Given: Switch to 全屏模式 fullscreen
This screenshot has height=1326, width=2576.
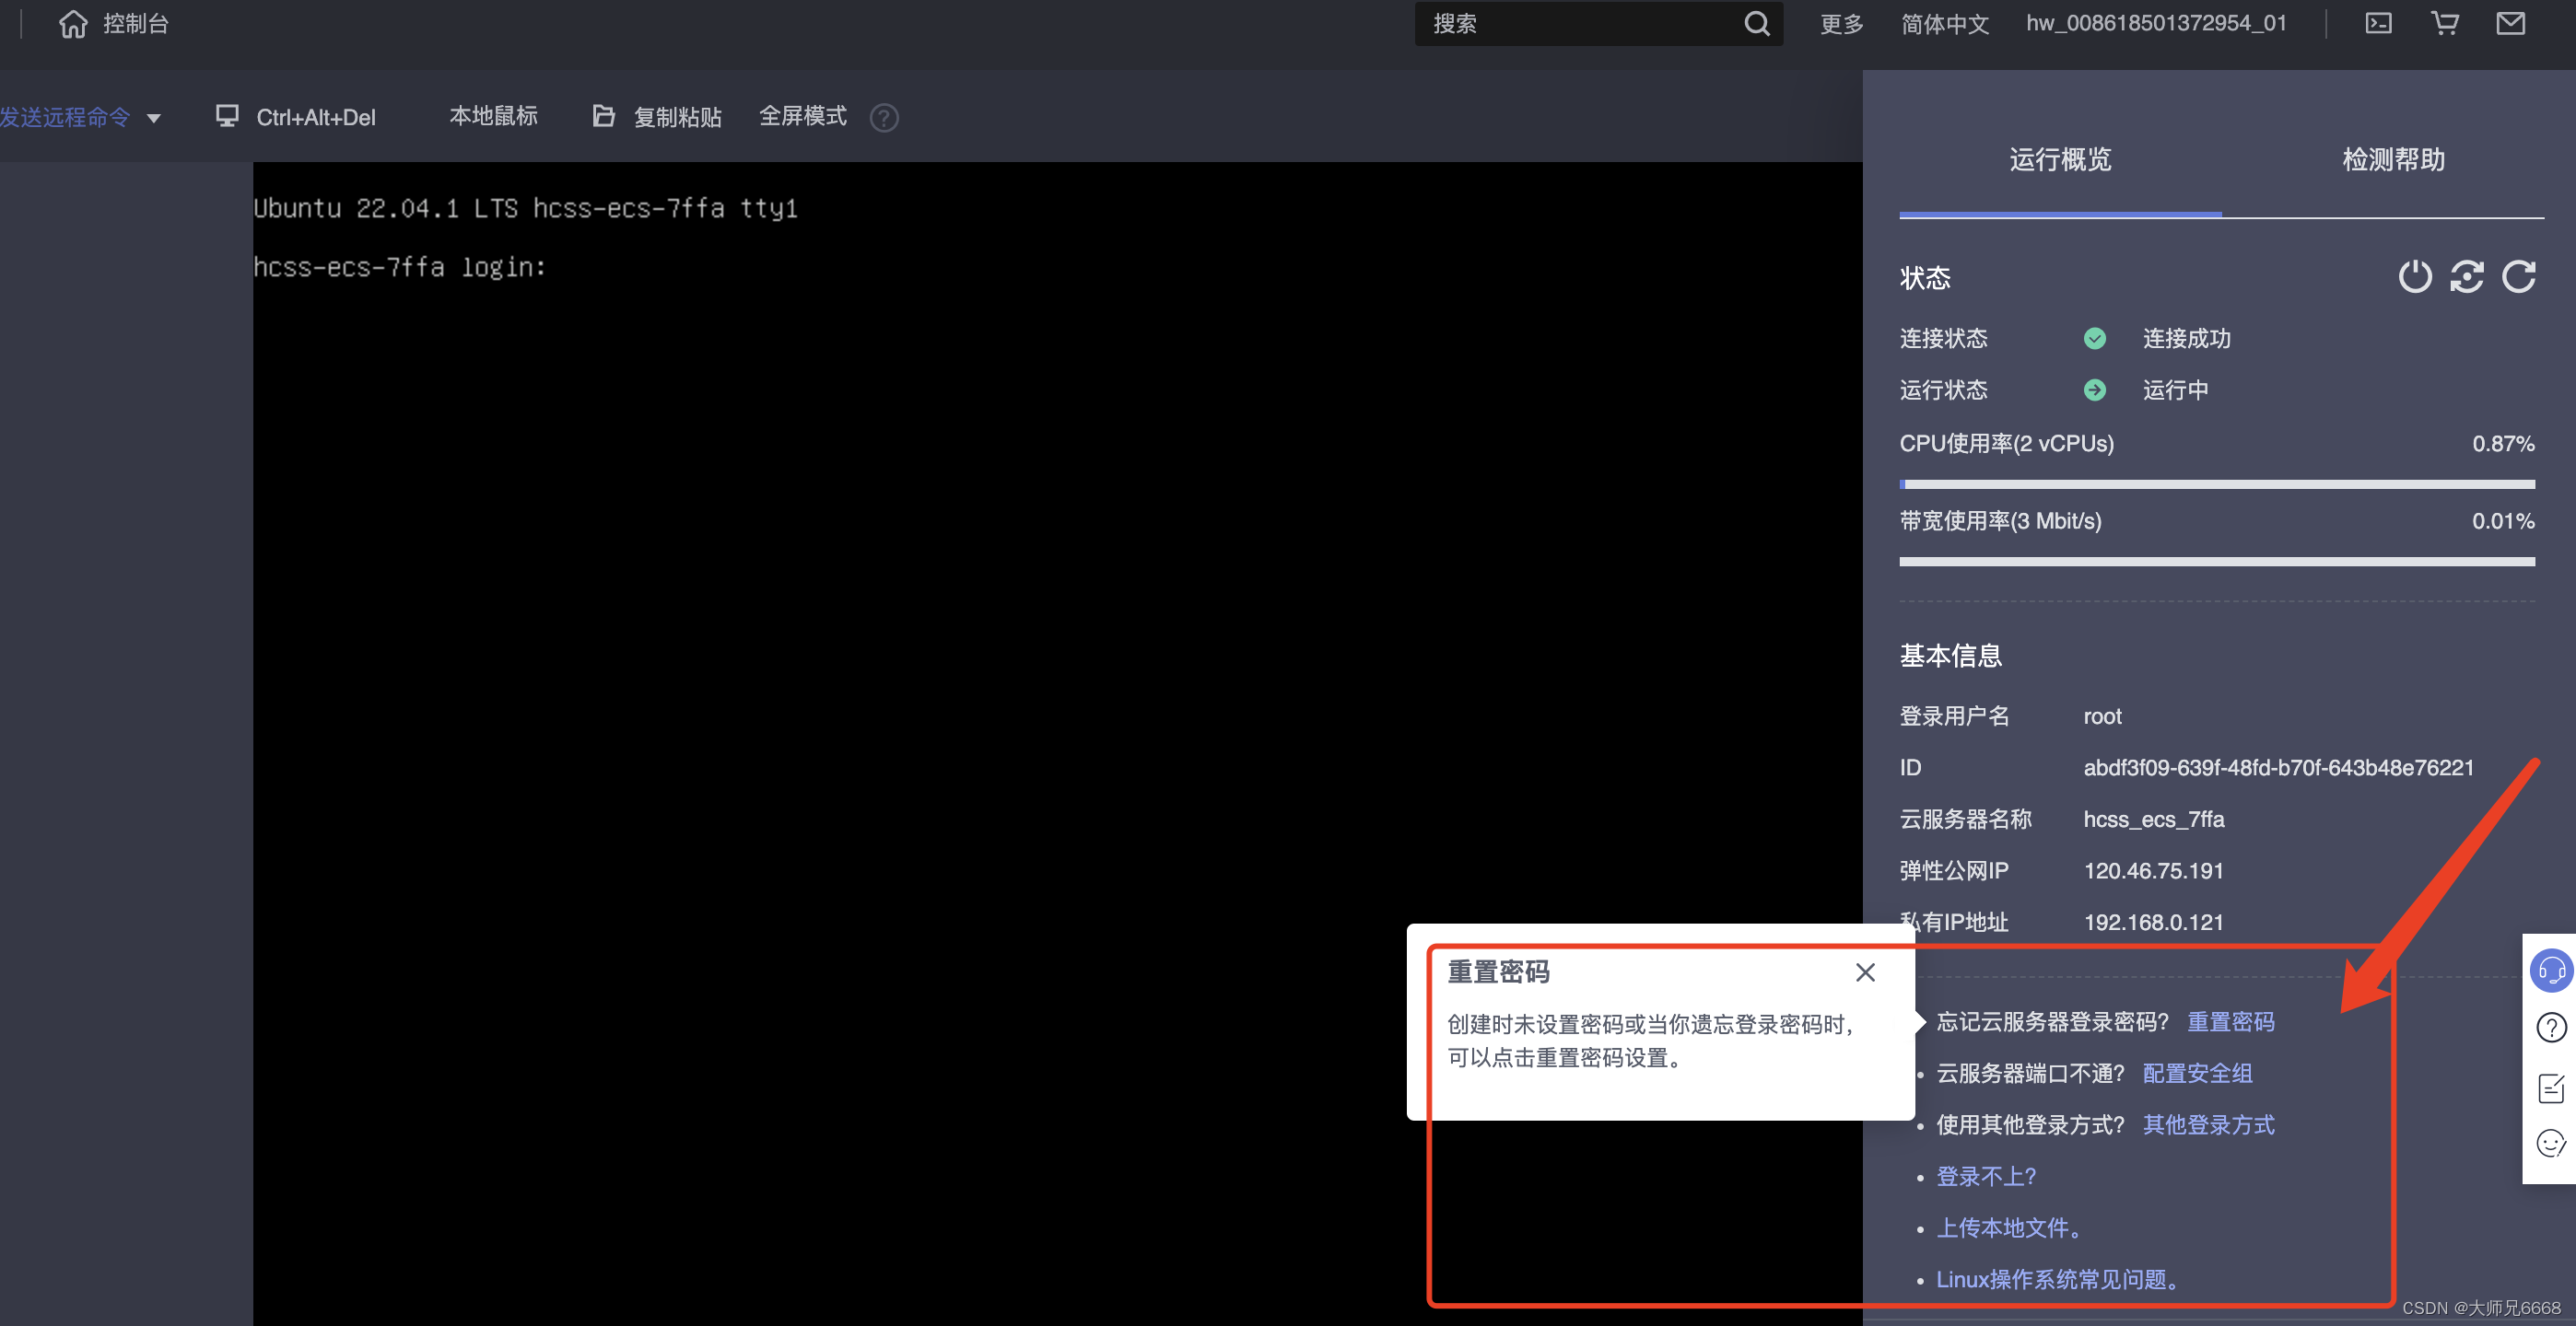Looking at the screenshot, I should tap(802, 116).
